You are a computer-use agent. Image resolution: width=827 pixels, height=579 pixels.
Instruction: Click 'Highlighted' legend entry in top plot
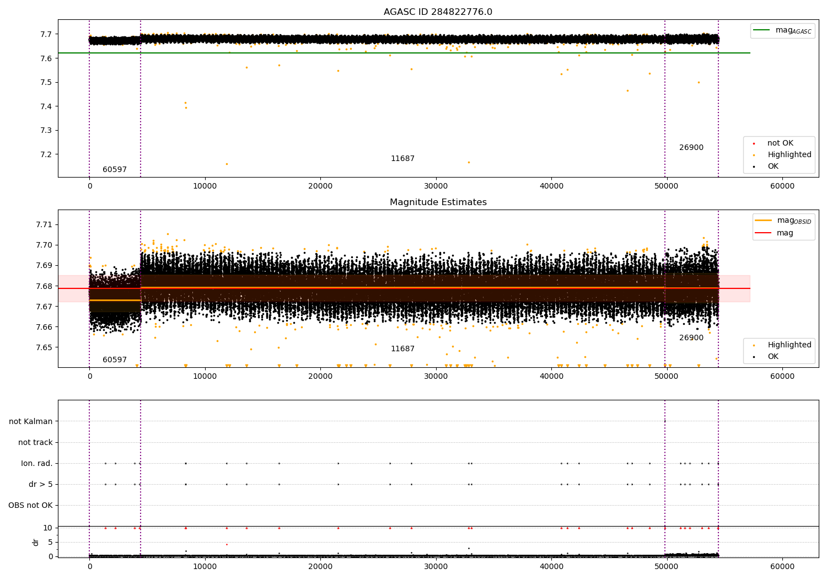(x=782, y=155)
